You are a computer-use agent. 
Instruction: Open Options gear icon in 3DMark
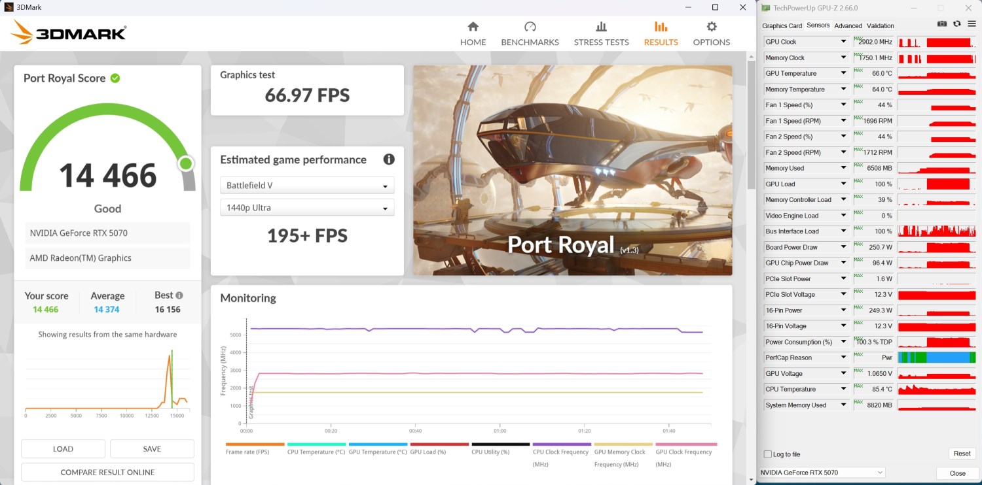(711, 27)
